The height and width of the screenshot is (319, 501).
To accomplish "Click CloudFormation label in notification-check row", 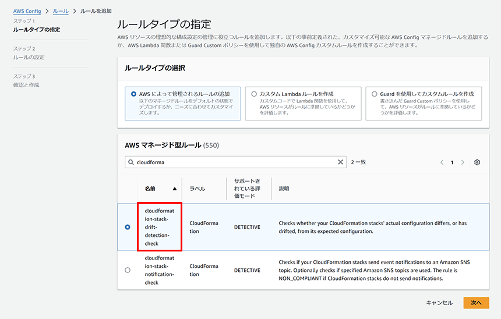I will click(204, 270).
